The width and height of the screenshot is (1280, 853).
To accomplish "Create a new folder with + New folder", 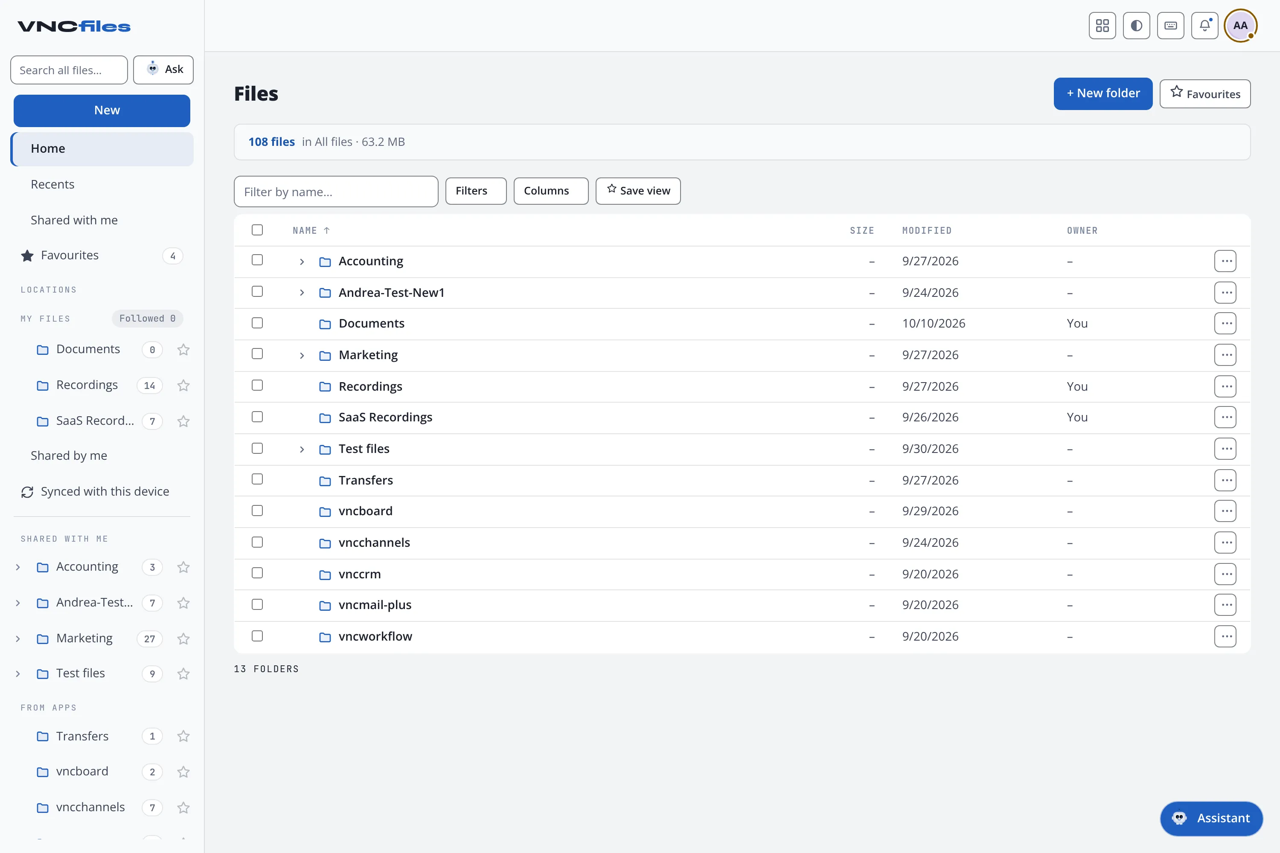I will 1103,93.
